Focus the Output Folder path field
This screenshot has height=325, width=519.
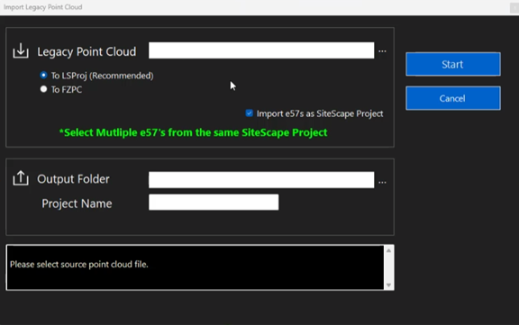pos(261,179)
